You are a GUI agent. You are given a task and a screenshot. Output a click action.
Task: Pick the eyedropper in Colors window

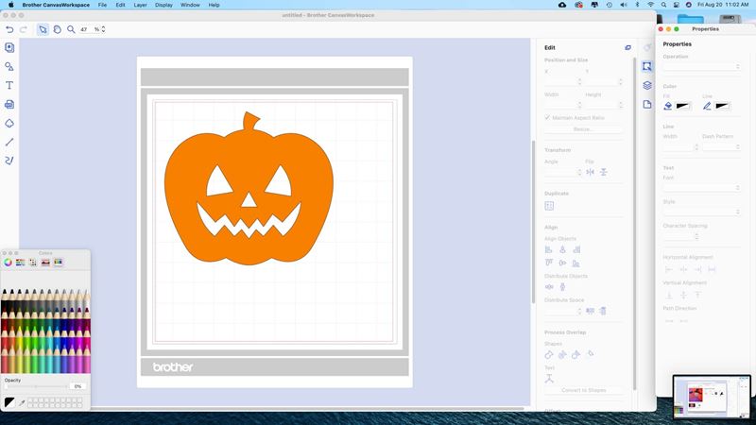point(22,402)
